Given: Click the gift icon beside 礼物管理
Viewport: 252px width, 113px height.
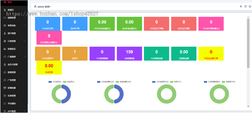Looking at the screenshot, I should coord(5,96).
